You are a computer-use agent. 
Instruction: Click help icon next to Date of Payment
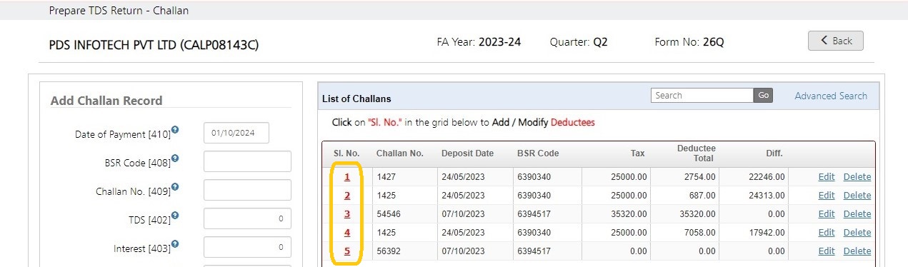click(175, 131)
